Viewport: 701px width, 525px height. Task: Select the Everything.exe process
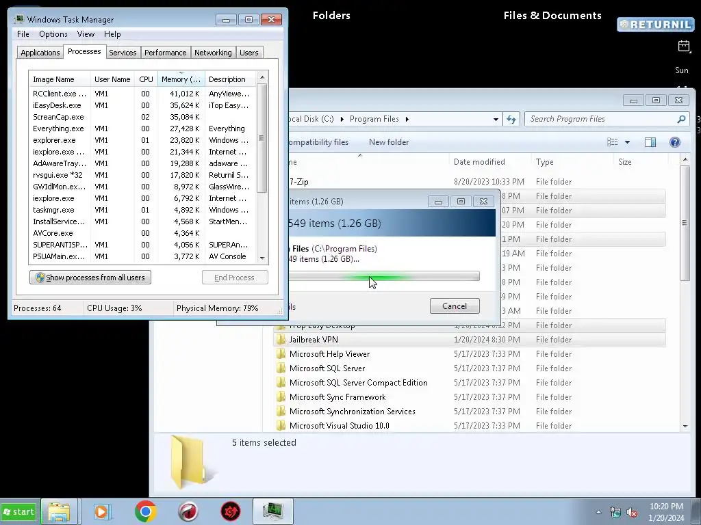click(142, 129)
